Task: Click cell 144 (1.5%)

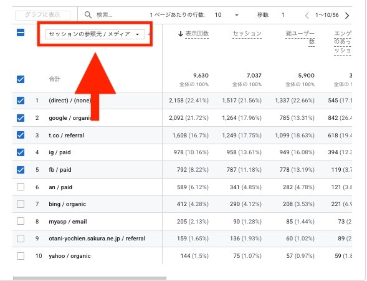Action: click(x=194, y=256)
